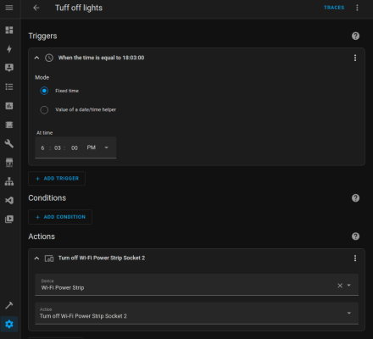Screen dimensions: 373x339
Task: Open the Visual Studio Code sidebar icon
Action: tap(9, 200)
